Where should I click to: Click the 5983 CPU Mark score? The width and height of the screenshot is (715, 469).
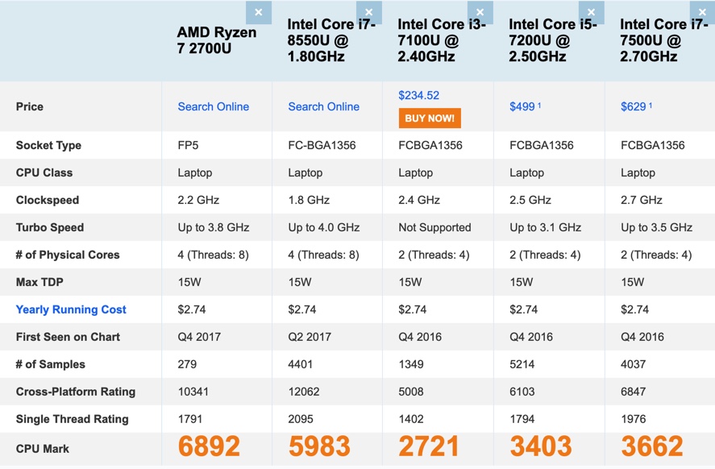[319, 446]
